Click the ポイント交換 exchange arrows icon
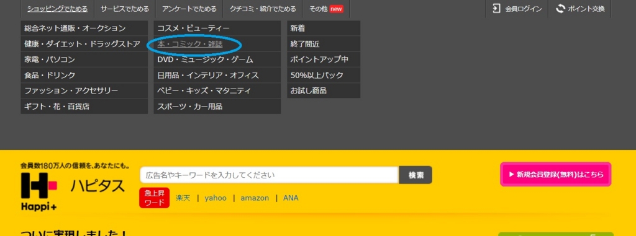The image size is (636, 236). 561,9
